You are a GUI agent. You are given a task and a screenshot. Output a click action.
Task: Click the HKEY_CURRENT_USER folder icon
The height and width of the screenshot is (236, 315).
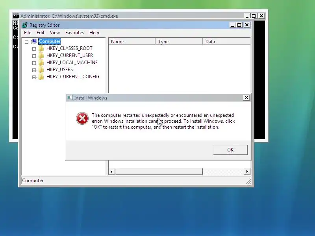point(41,55)
